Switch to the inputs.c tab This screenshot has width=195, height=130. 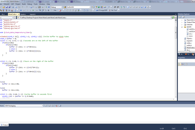coord(23,14)
